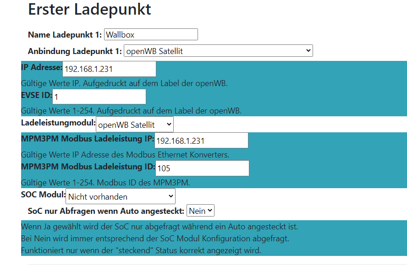Click the EVSE ID input box

click(99, 97)
